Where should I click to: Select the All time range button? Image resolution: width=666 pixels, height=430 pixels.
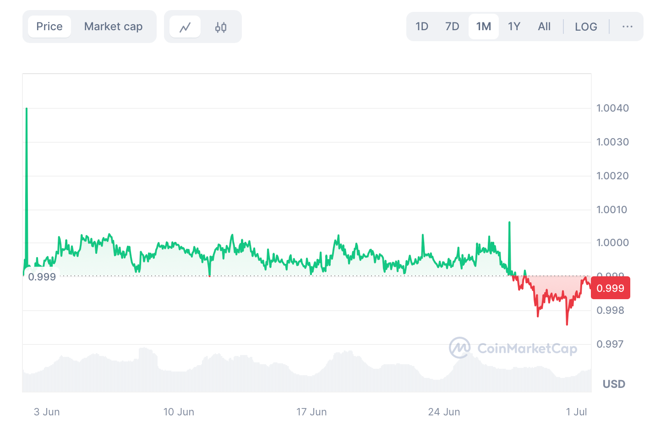544,27
